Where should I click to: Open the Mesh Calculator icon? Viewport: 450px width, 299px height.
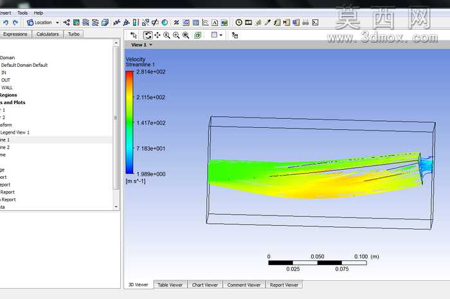click(296, 23)
